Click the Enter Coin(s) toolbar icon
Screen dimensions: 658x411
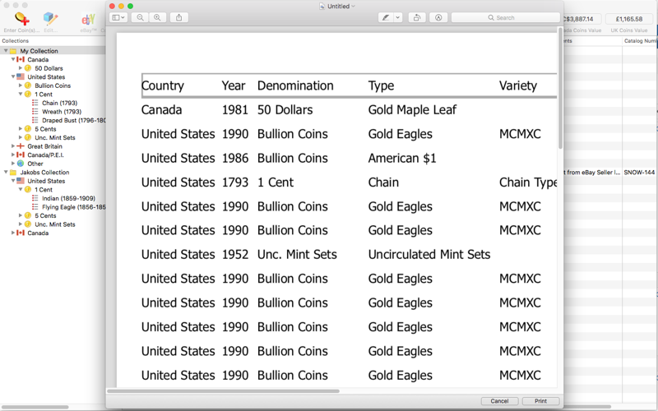[x=22, y=19]
